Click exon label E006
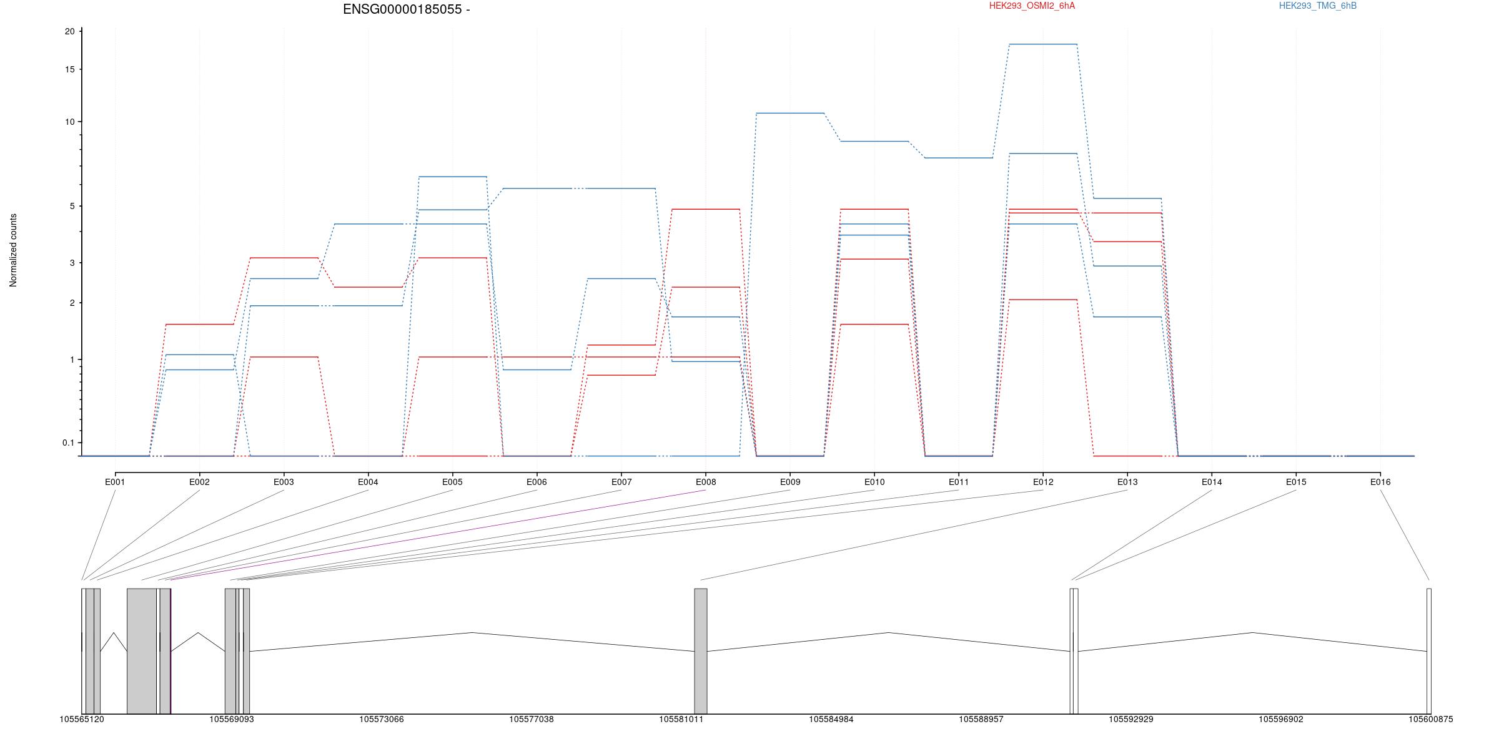This screenshot has width=1499, height=749. [x=537, y=482]
